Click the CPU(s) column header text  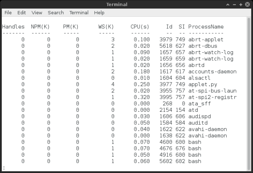click(140, 27)
